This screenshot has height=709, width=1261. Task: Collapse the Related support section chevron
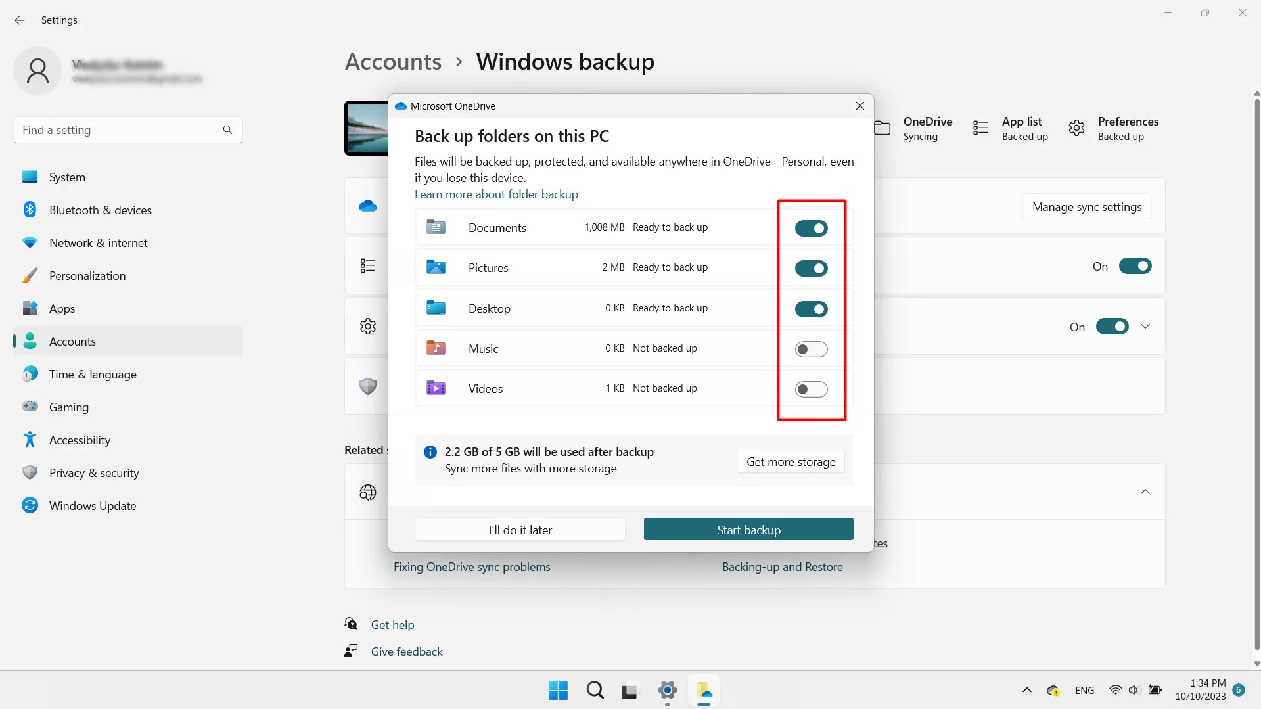point(1145,492)
